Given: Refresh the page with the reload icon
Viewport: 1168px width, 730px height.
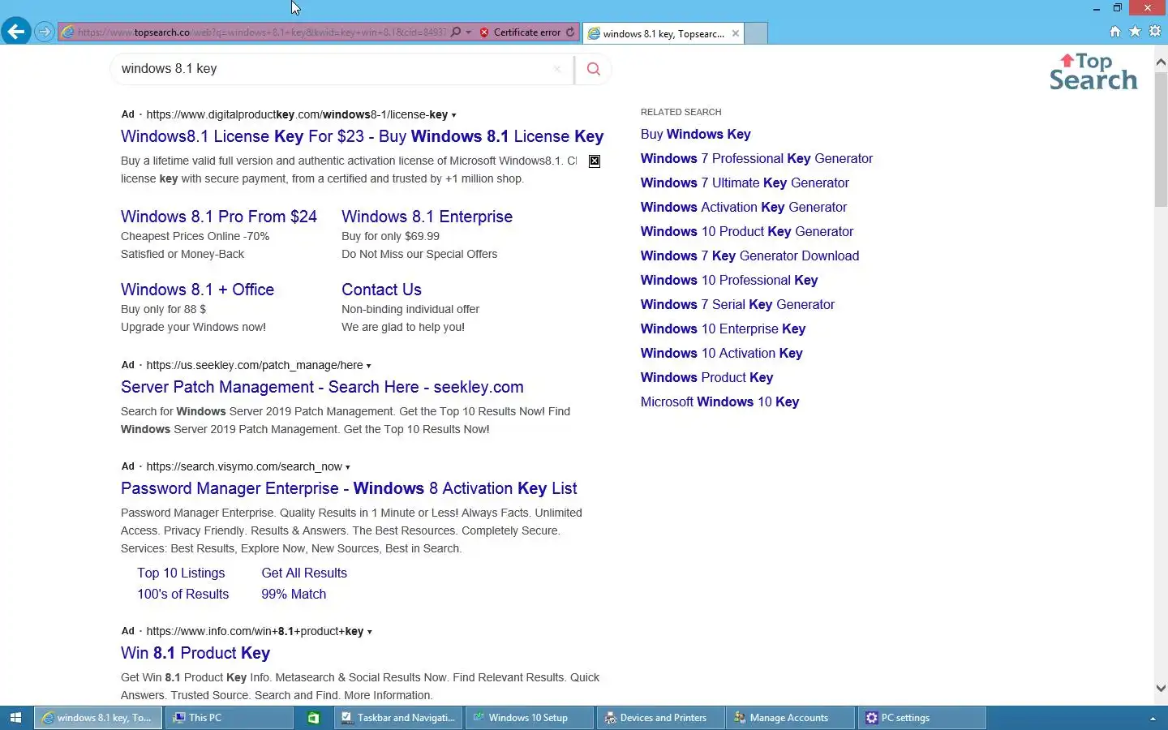Looking at the screenshot, I should coord(570,32).
